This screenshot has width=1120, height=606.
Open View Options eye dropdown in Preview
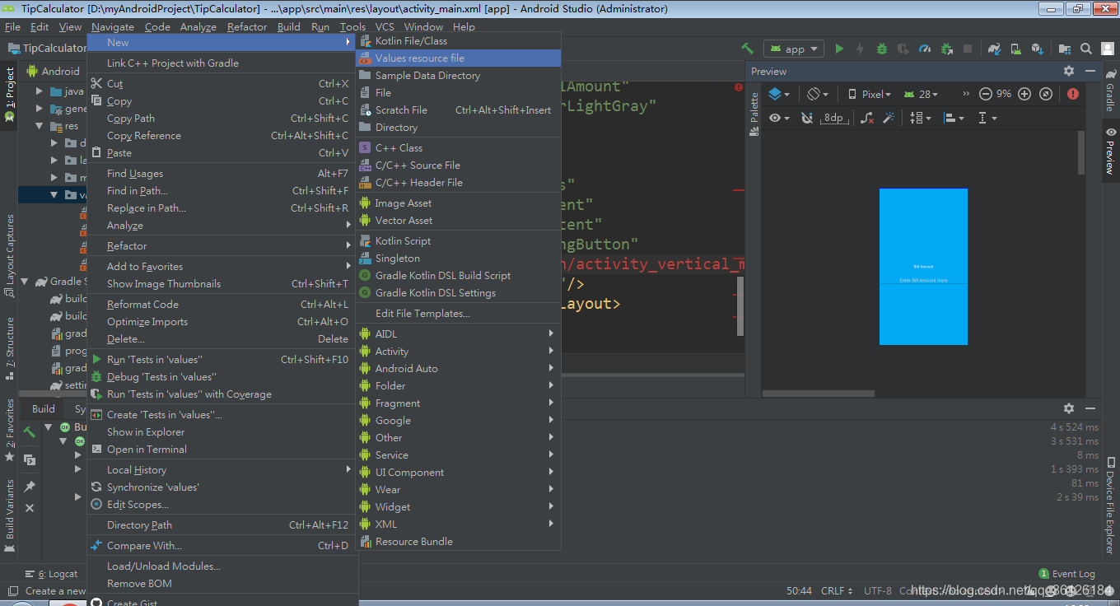tap(779, 118)
